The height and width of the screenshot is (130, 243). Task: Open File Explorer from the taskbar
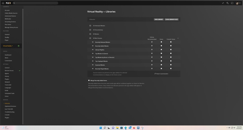click(x=117, y=128)
